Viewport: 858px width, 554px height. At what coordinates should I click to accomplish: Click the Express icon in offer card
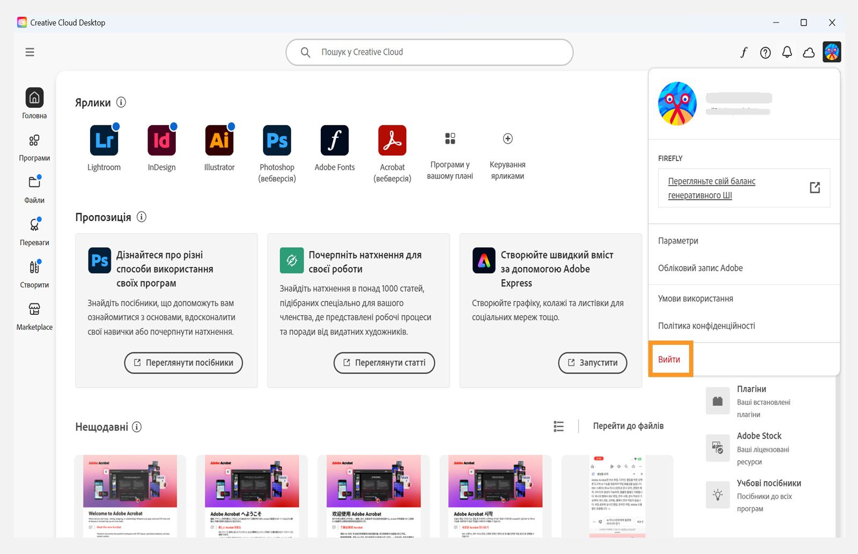pos(484,261)
